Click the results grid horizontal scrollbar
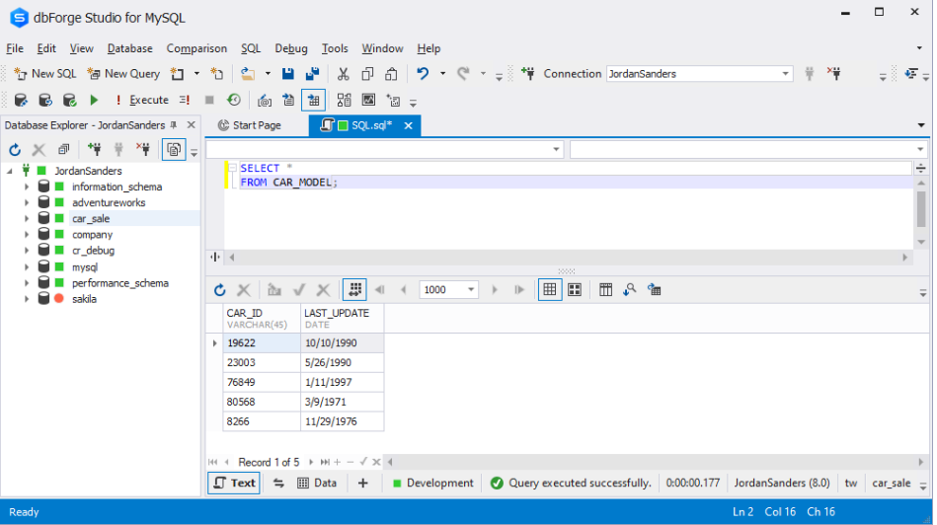The width and height of the screenshot is (937, 525). point(655,462)
